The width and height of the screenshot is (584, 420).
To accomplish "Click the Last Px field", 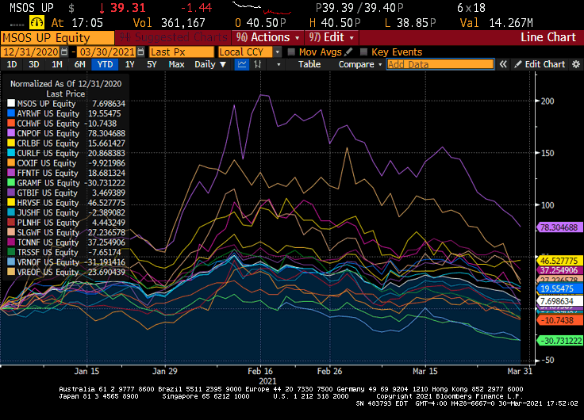I will coord(182,52).
